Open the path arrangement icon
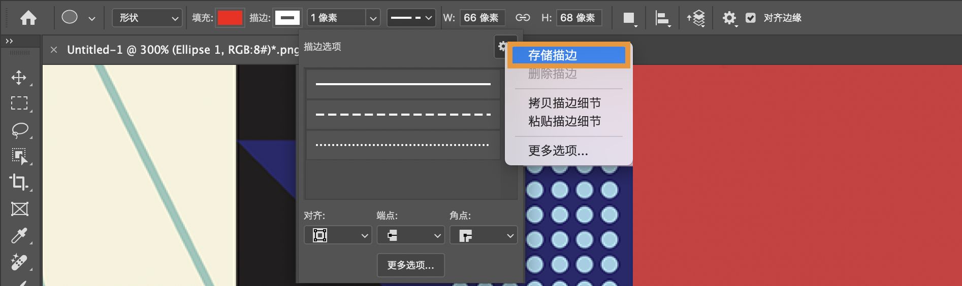Image resolution: width=962 pixels, height=286 pixels. tap(696, 18)
